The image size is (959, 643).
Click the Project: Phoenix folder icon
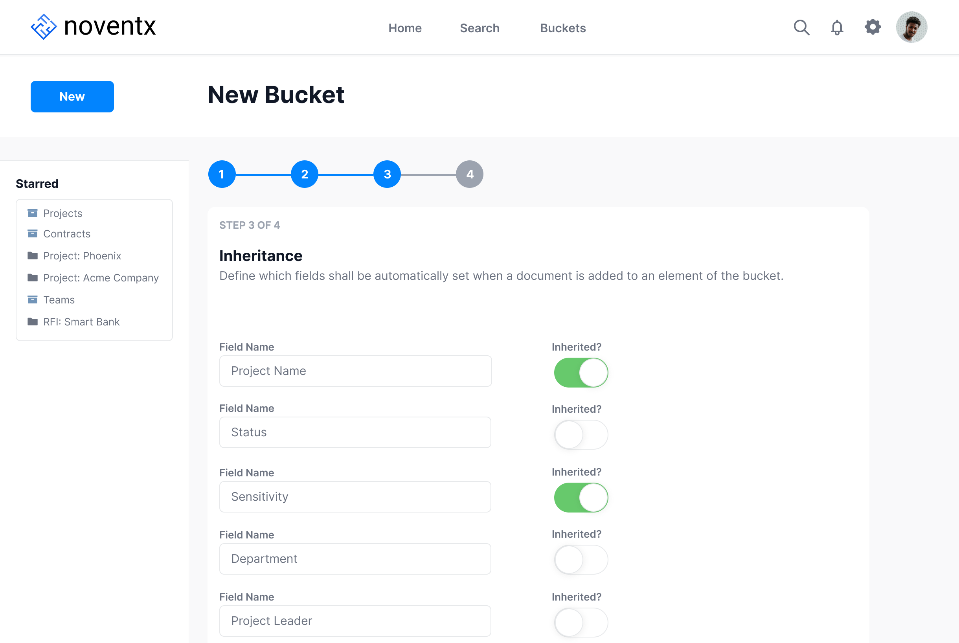32,256
